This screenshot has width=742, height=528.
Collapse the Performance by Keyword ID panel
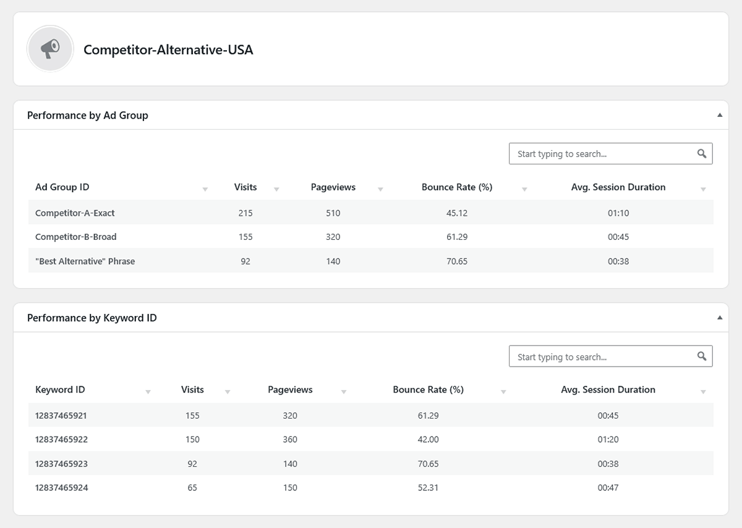pyautogui.click(x=720, y=317)
